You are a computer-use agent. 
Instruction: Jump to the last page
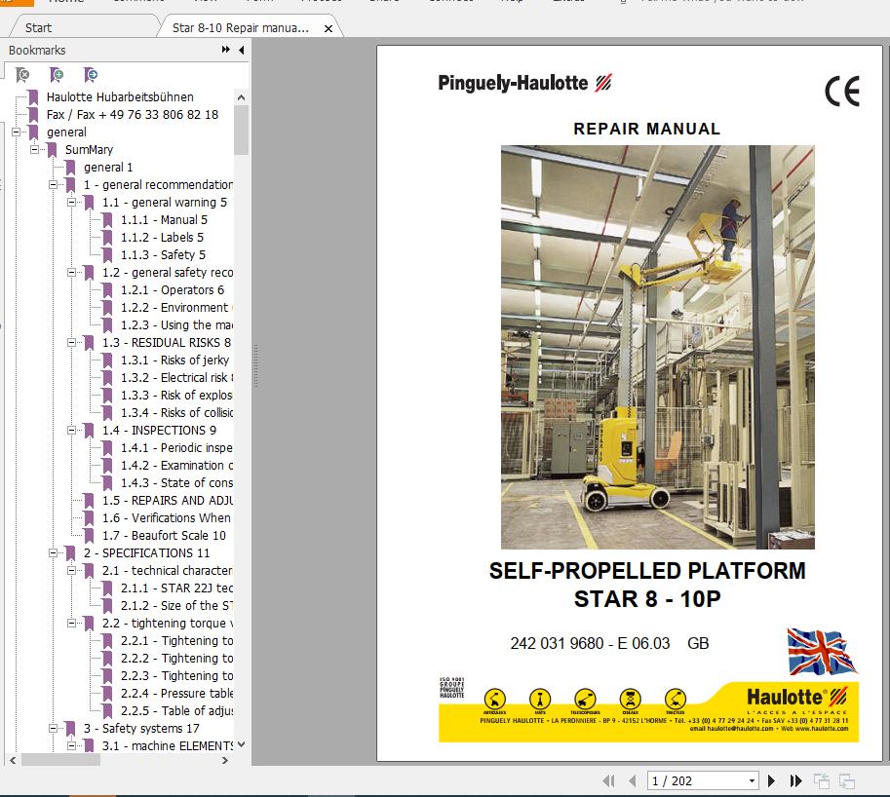795,780
